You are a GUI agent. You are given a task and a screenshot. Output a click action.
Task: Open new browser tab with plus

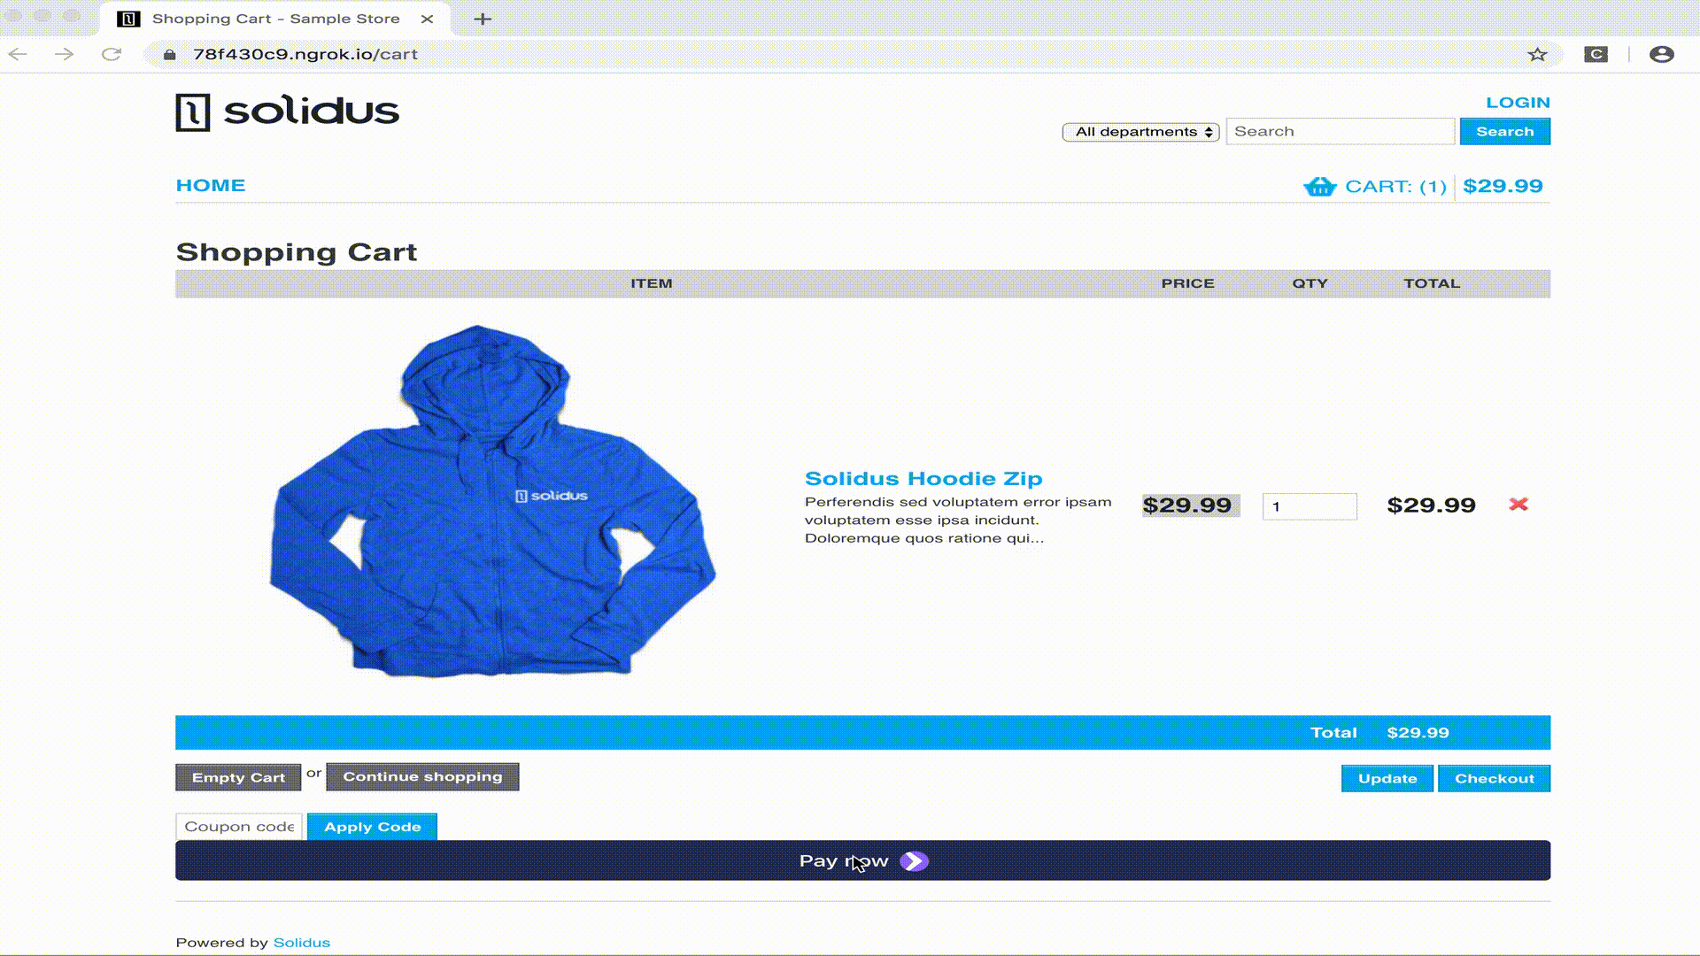(x=483, y=19)
